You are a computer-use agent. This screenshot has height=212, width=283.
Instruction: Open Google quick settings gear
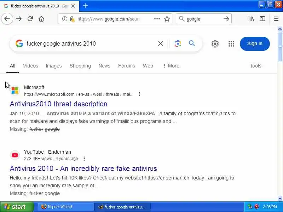pyautogui.click(x=215, y=43)
